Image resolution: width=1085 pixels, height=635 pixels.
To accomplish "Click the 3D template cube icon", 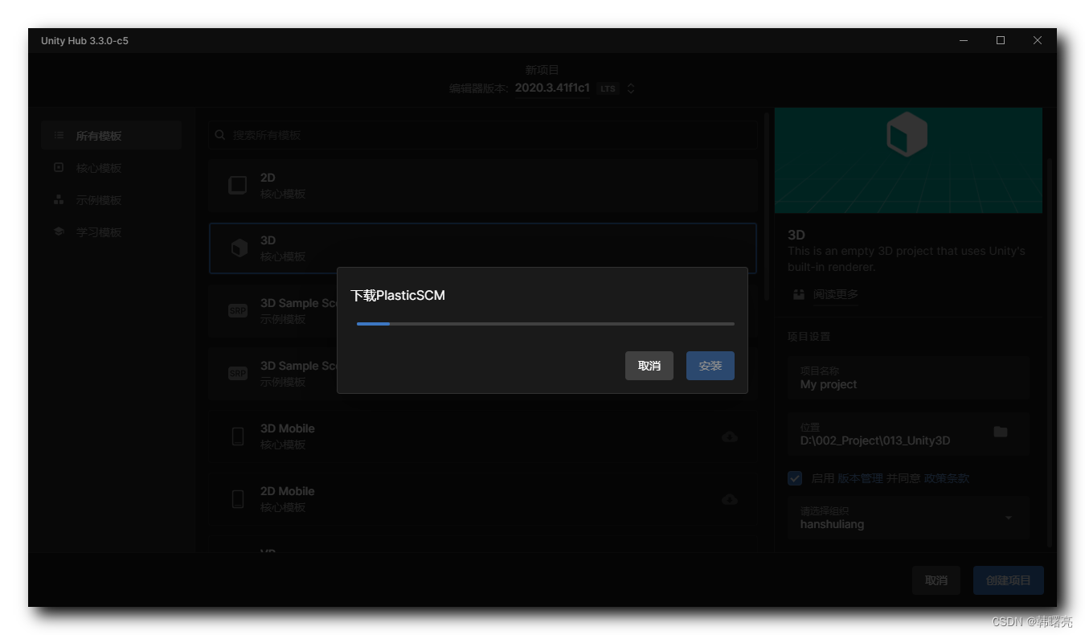I will (x=239, y=248).
